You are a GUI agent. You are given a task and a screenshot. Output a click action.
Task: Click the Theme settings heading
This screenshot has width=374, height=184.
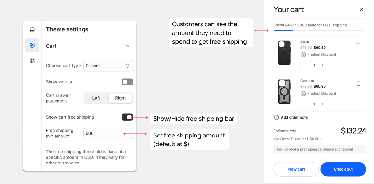click(x=67, y=29)
